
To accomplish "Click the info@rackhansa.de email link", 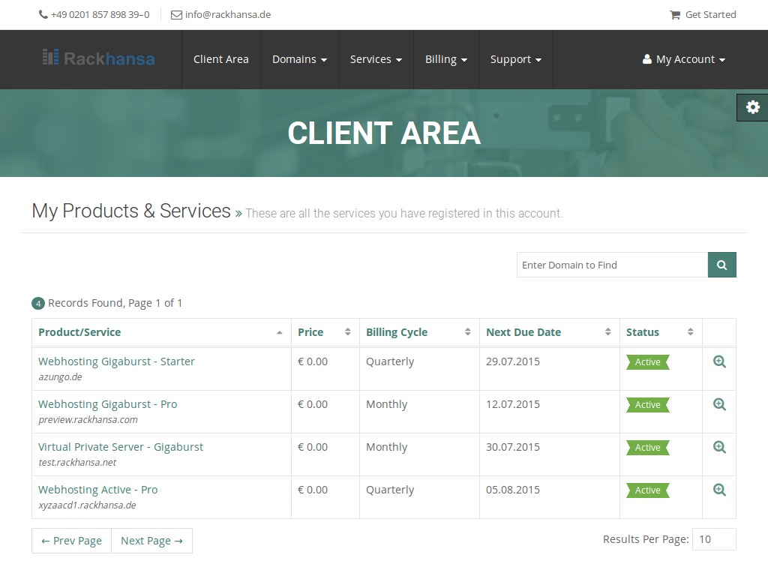I will [228, 15].
